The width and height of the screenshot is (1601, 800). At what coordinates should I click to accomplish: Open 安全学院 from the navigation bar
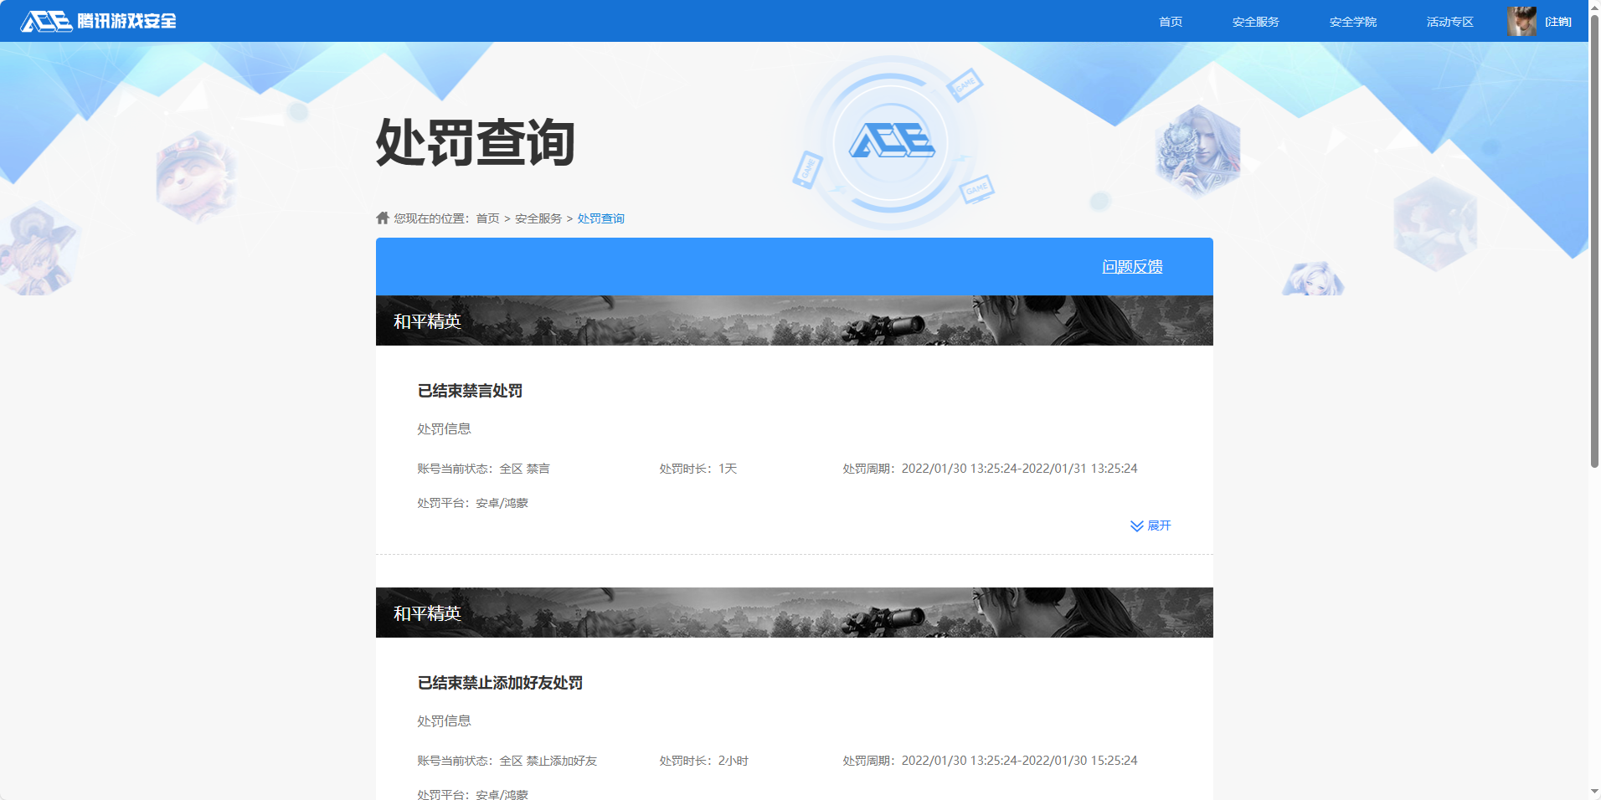pos(1352,21)
